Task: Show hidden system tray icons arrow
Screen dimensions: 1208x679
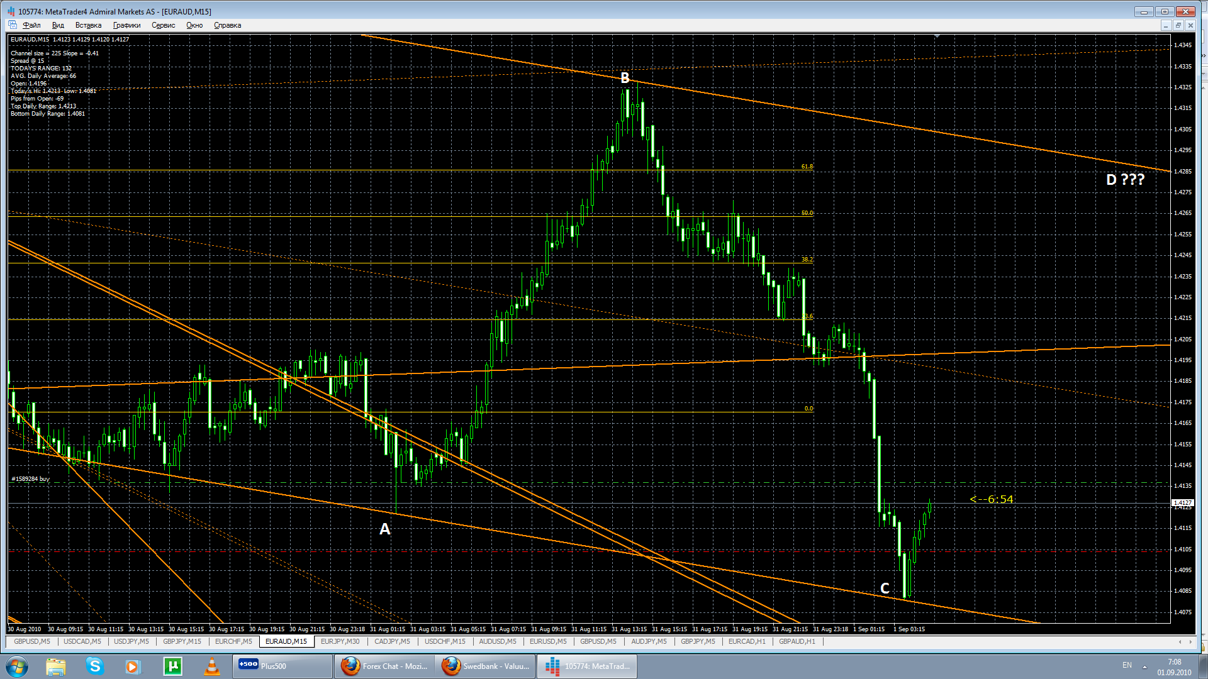Action: tap(1144, 666)
